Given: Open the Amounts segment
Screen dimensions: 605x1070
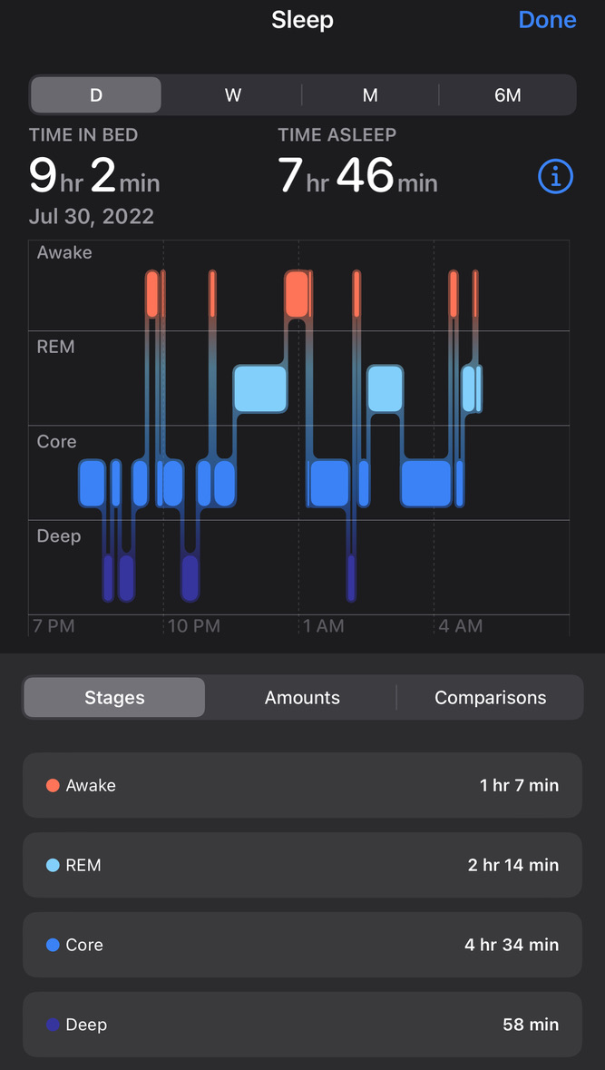Looking at the screenshot, I should tap(302, 697).
